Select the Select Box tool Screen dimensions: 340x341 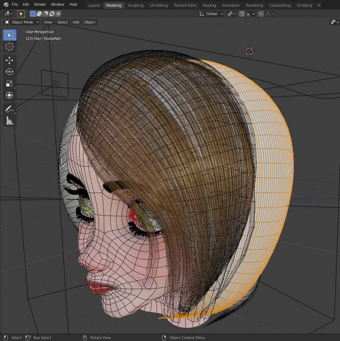click(9, 35)
